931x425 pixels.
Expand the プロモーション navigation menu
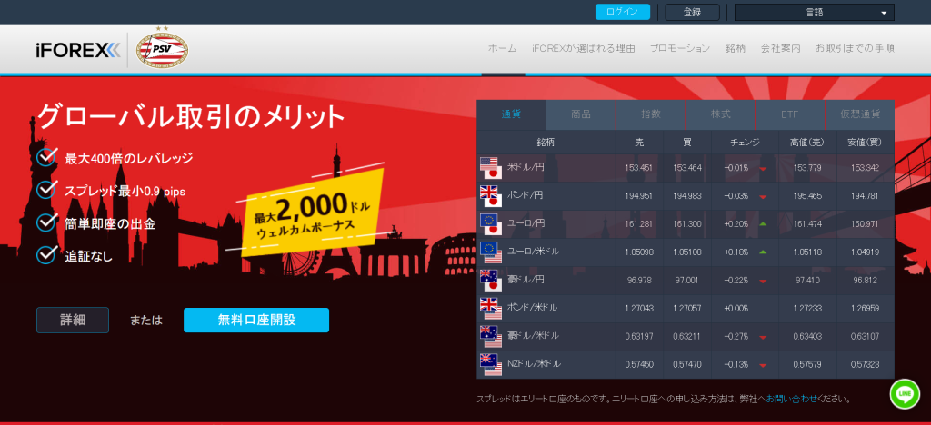pos(680,48)
